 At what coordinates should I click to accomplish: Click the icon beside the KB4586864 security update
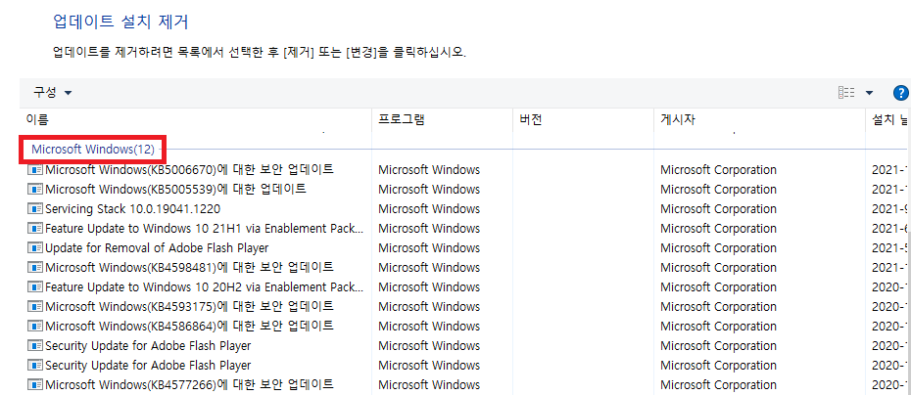click(x=35, y=326)
